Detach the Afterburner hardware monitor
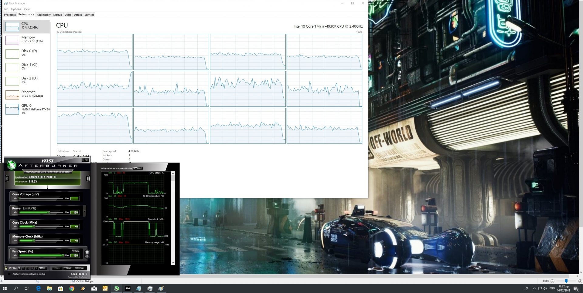The image size is (583, 293). coord(138,168)
